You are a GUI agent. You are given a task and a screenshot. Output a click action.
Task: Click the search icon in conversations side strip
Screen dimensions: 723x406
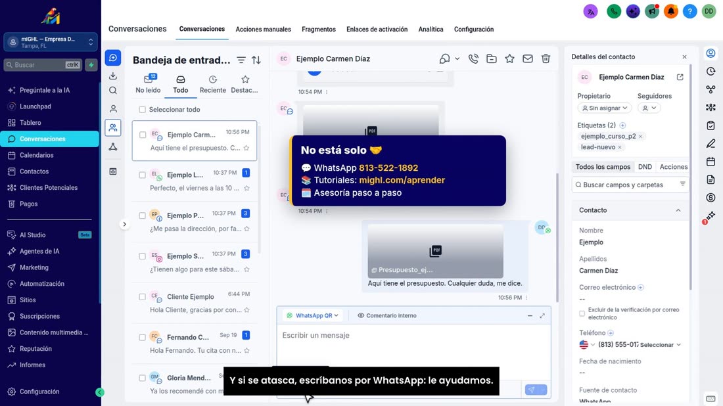(113, 91)
